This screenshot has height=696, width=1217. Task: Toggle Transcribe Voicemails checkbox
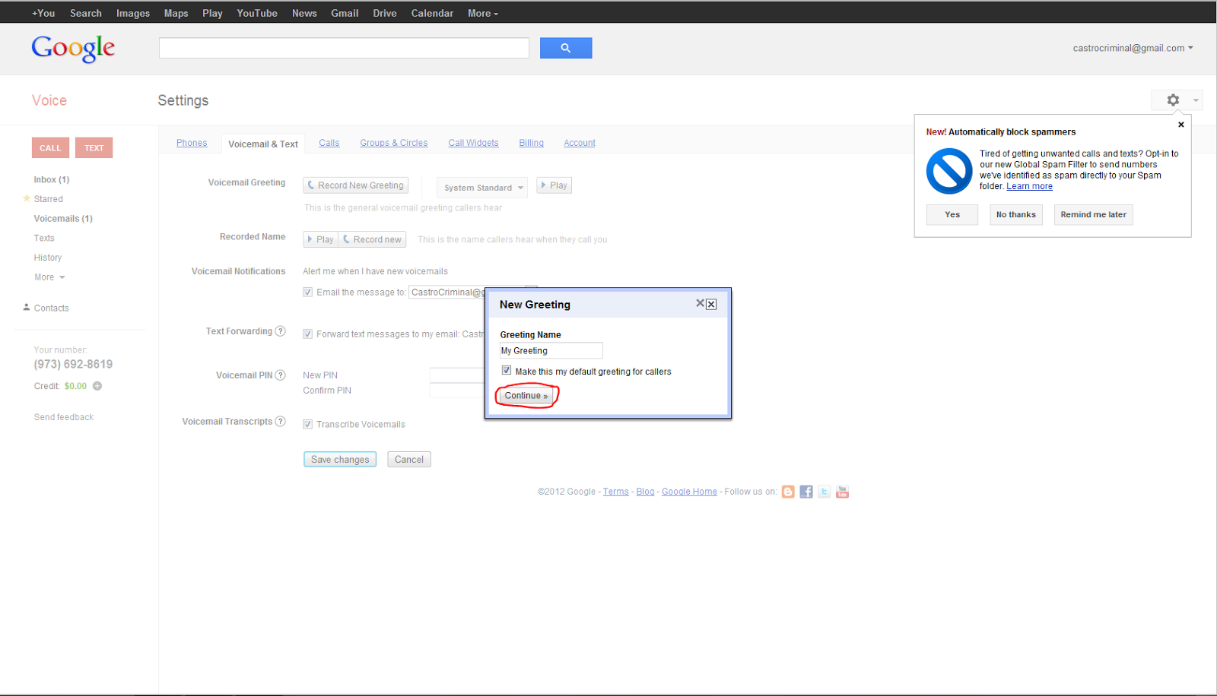coord(308,424)
